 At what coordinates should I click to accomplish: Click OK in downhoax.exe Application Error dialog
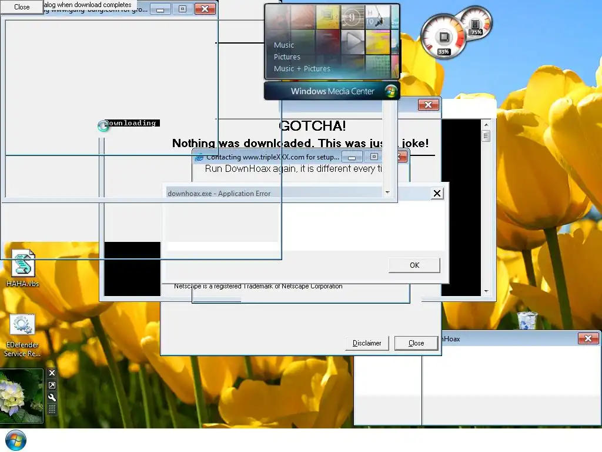click(414, 265)
